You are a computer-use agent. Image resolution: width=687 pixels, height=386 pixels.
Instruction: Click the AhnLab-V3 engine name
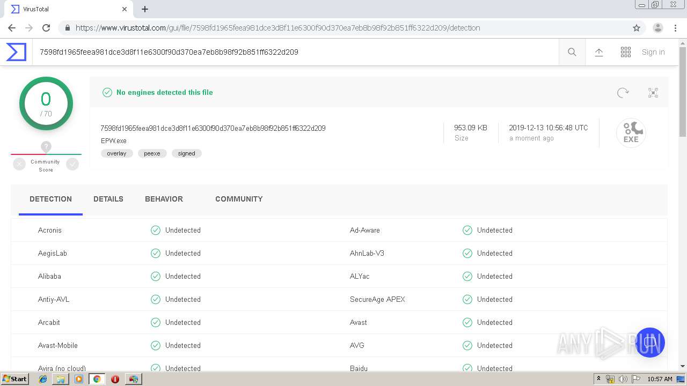[367, 253]
